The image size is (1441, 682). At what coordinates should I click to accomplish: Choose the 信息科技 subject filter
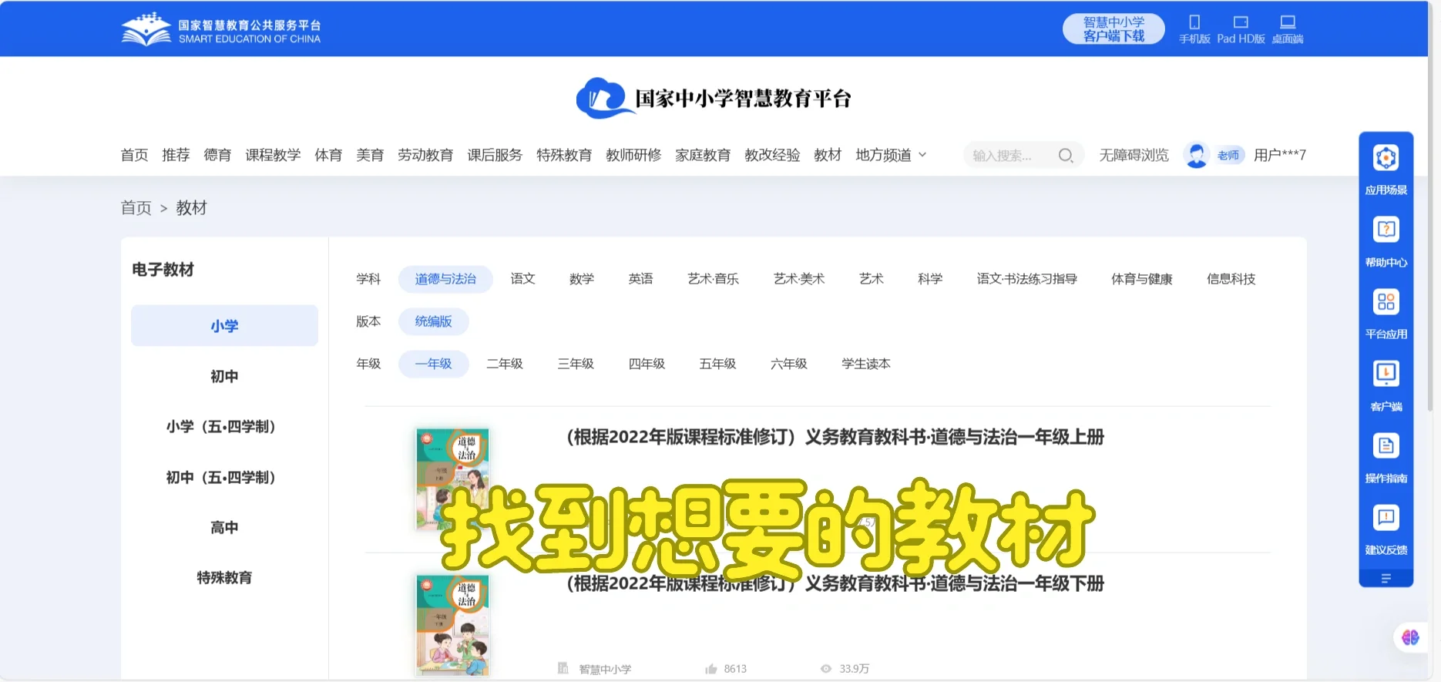tap(1231, 279)
